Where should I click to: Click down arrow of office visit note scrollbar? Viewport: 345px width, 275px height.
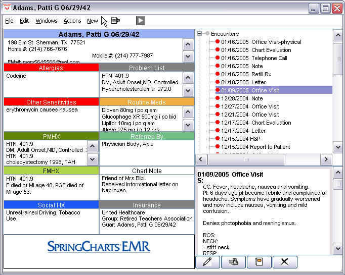(338, 249)
